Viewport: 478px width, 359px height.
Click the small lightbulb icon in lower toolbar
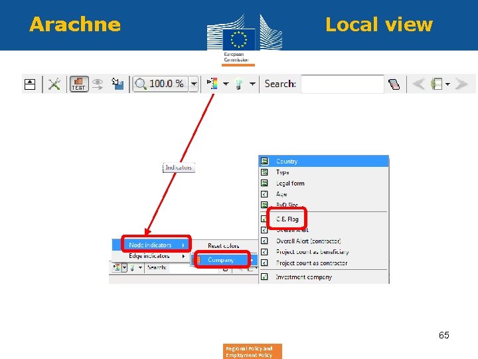[132, 268]
